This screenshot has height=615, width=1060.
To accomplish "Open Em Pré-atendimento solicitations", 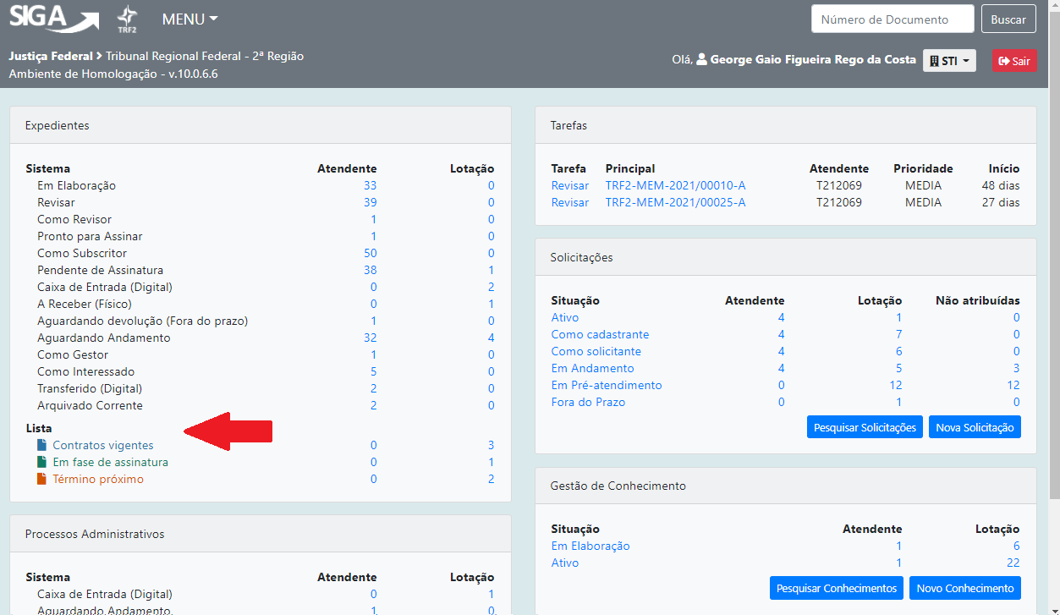I will (607, 385).
